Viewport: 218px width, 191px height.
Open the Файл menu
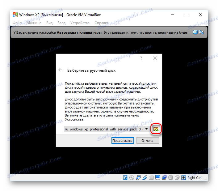[x=17, y=23]
